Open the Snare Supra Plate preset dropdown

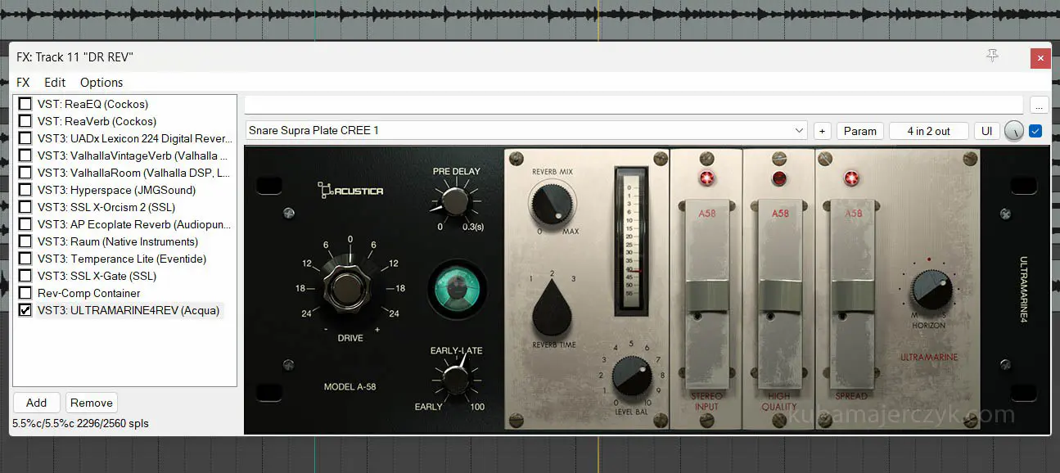[x=526, y=131]
